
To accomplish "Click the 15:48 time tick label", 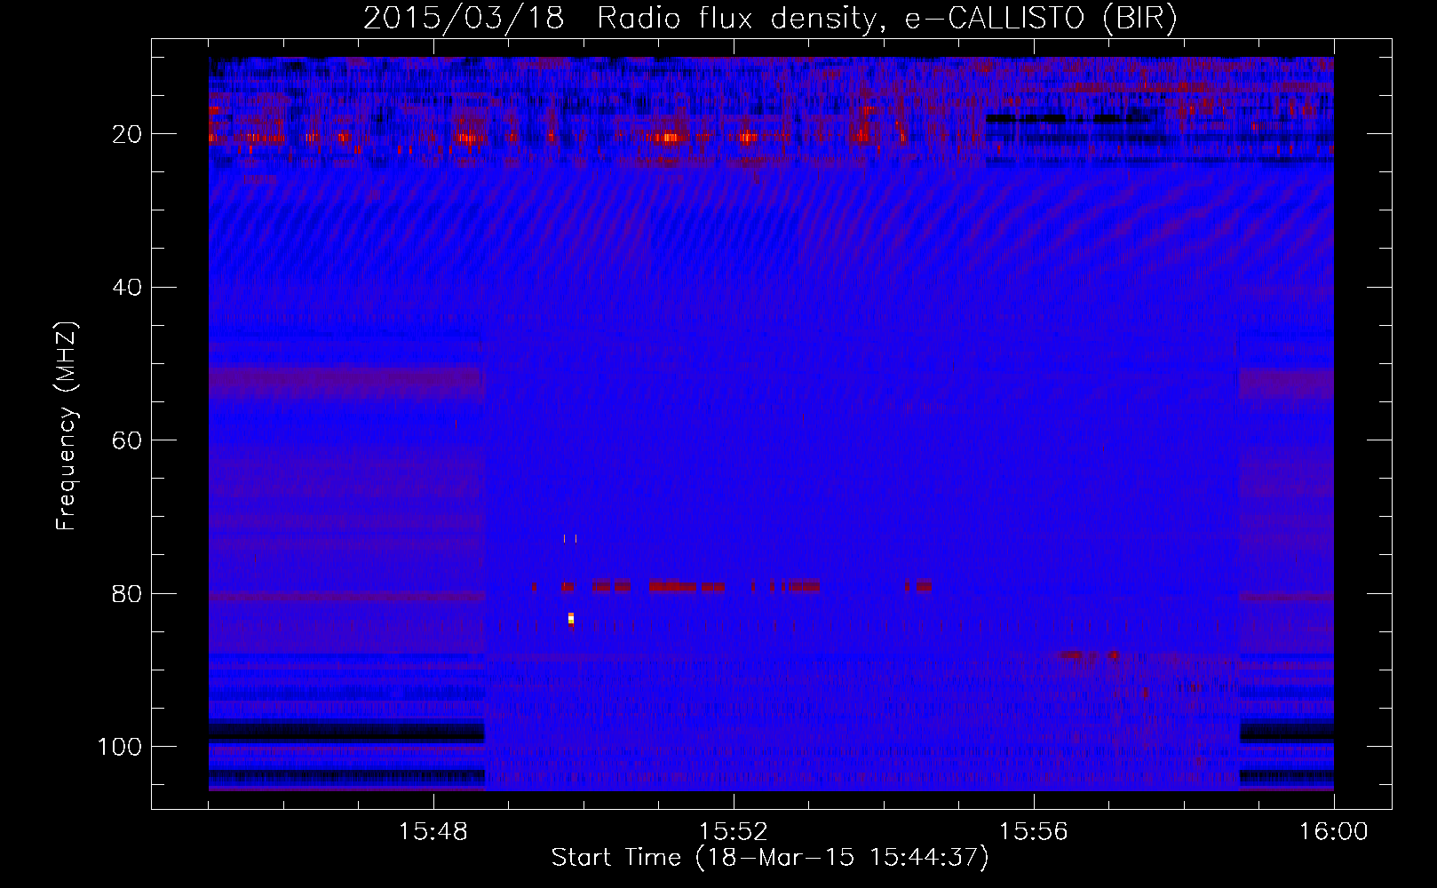I will click(x=433, y=832).
